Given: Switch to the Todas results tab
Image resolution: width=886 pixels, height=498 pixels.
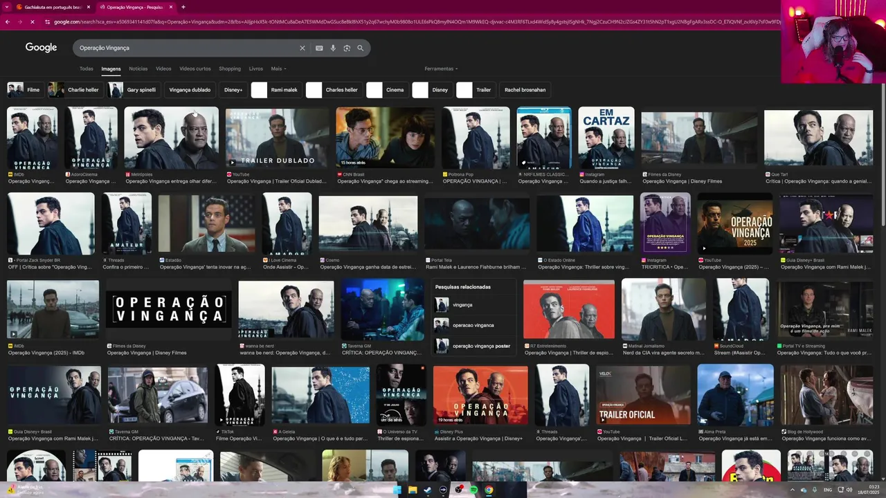Looking at the screenshot, I should point(86,68).
